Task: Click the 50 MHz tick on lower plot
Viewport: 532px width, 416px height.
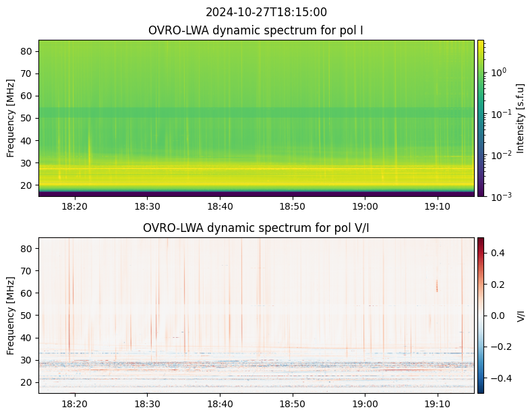Action: [26, 316]
